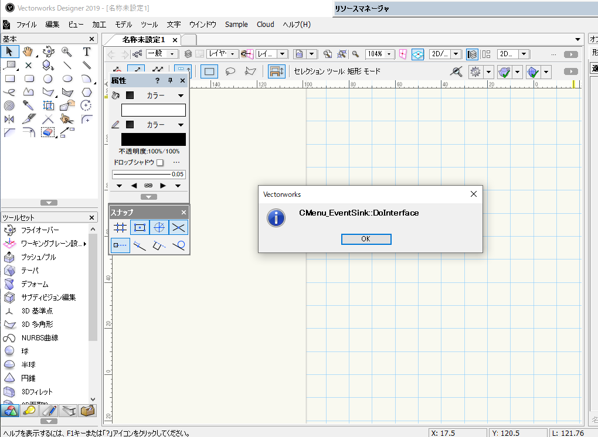The image size is (598, 437).
Task: Select the Fillet tool
Action: [x=87, y=120]
